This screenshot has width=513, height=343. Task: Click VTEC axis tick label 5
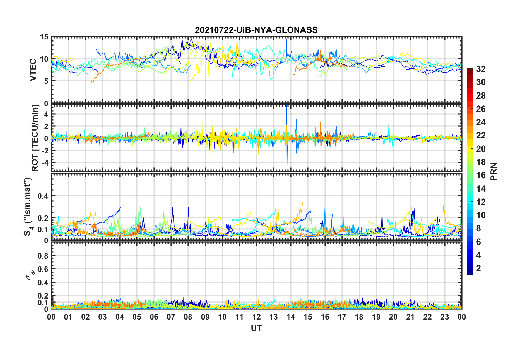46,81
